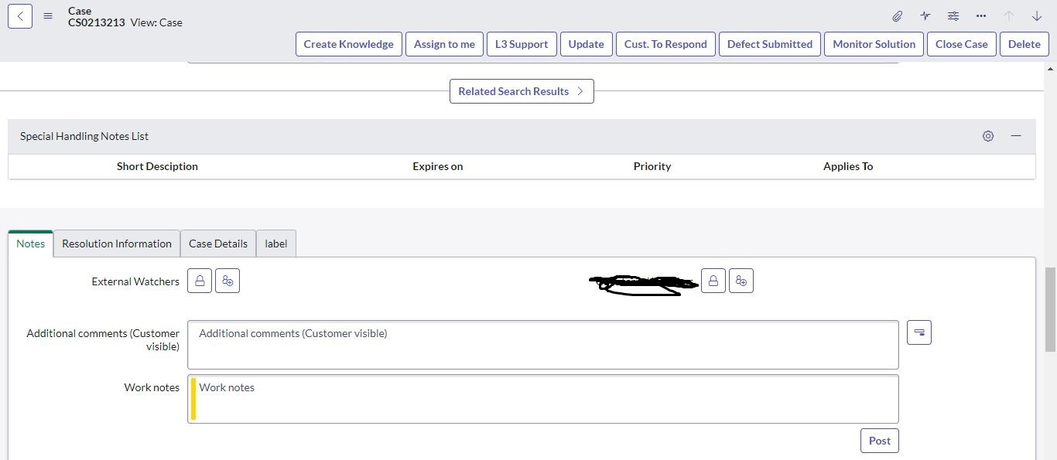
Task: Open the personalize form sliders icon
Action: 953,15
